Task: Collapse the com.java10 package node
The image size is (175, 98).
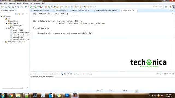Action: [6, 23]
